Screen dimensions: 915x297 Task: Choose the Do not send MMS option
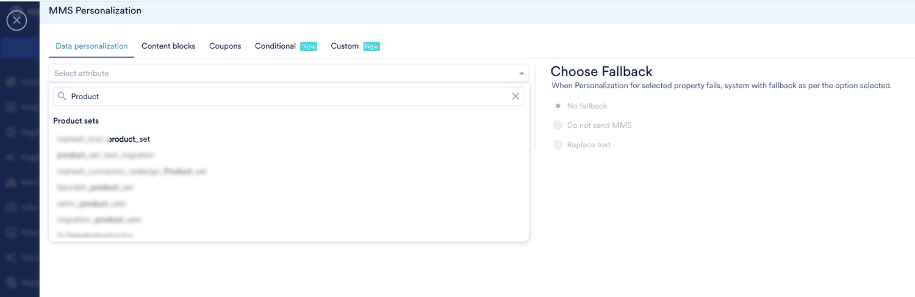pos(558,125)
